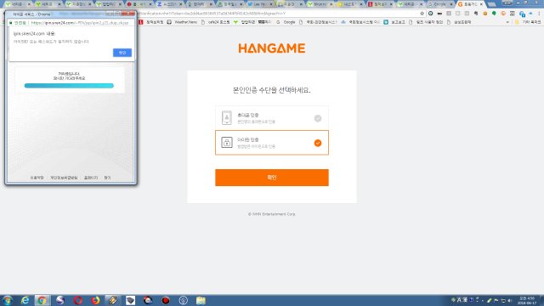
Task: Click the loading progress bar in popup
Action: tap(69, 86)
